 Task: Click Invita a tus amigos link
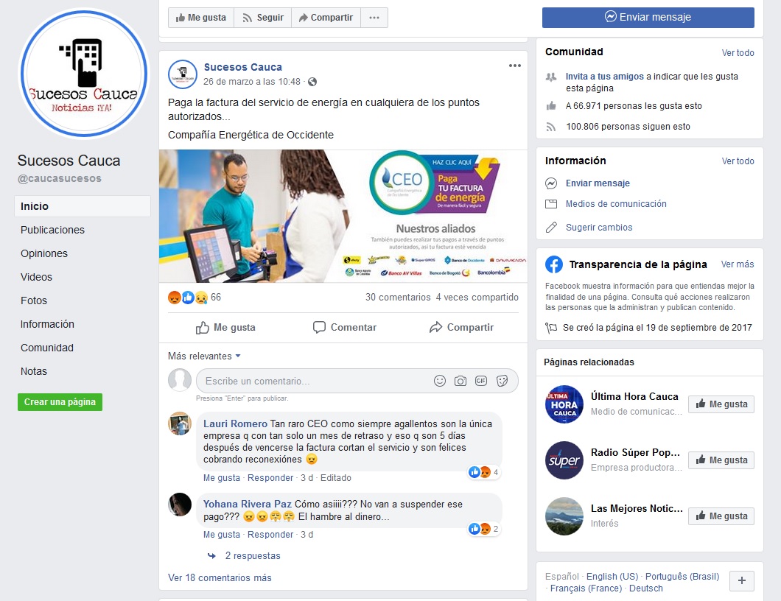pyautogui.click(x=605, y=77)
